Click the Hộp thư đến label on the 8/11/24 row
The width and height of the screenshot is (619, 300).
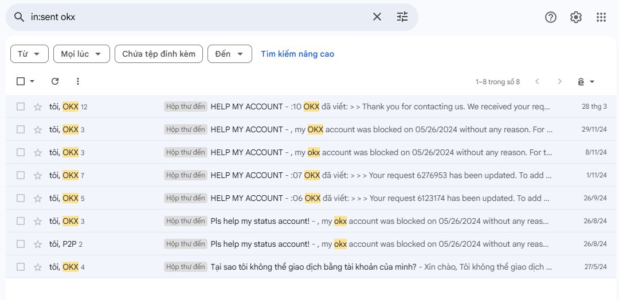point(186,152)
